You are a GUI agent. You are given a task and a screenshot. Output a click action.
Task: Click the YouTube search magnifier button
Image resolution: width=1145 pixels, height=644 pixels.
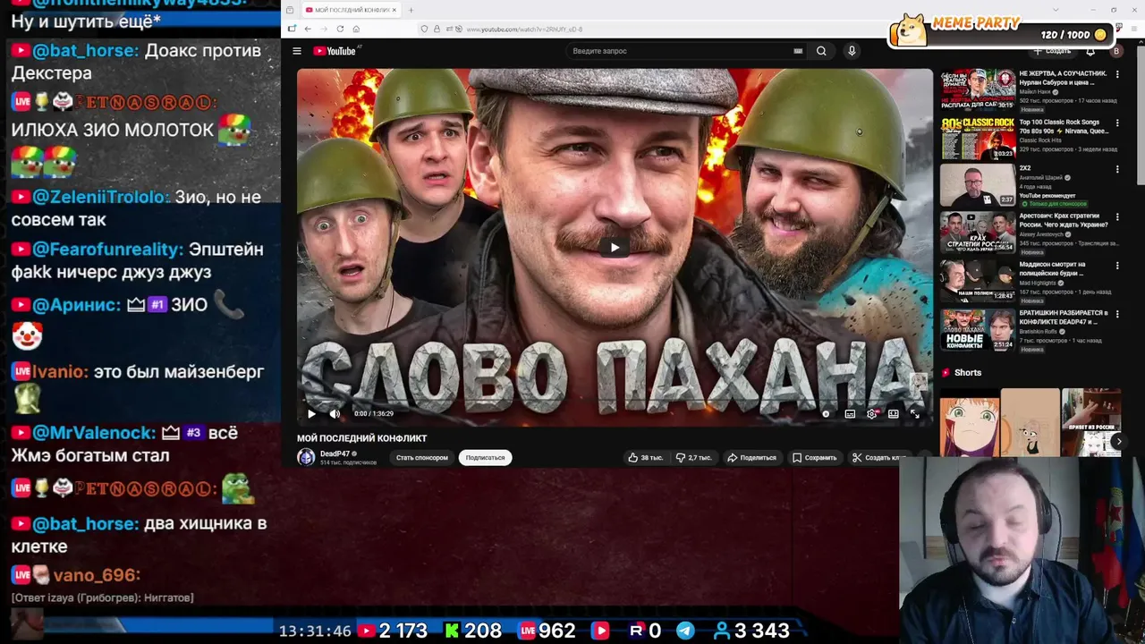point(821,51)
